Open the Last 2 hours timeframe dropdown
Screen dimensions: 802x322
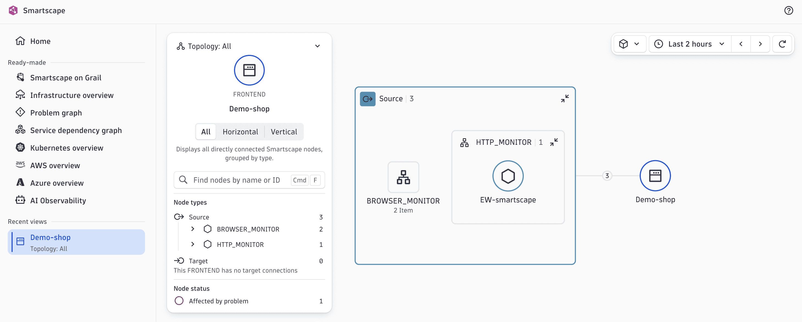690,44
